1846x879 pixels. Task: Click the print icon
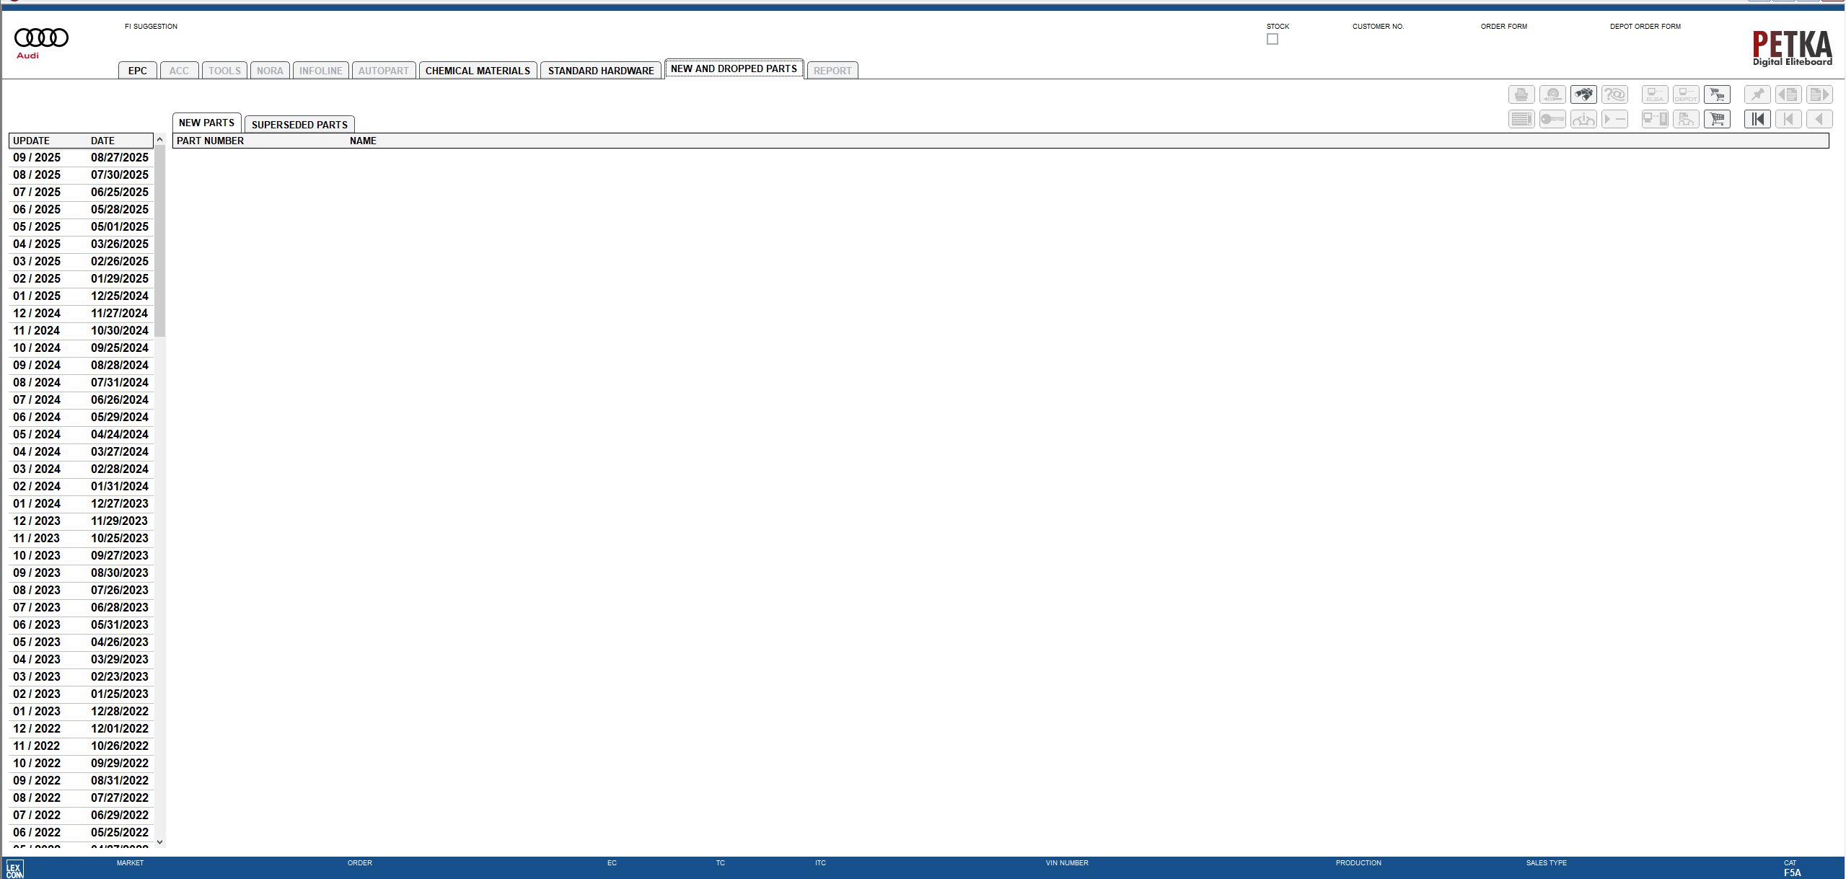click(x=1522, y=94)
